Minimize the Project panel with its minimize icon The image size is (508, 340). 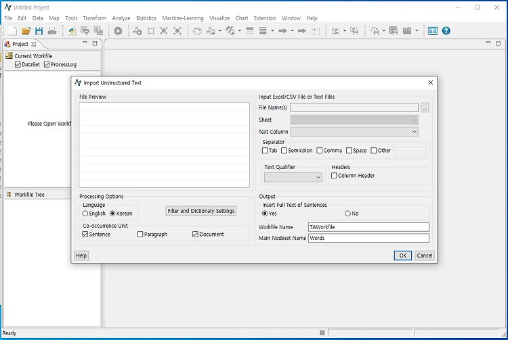click(x=85, y=43)
